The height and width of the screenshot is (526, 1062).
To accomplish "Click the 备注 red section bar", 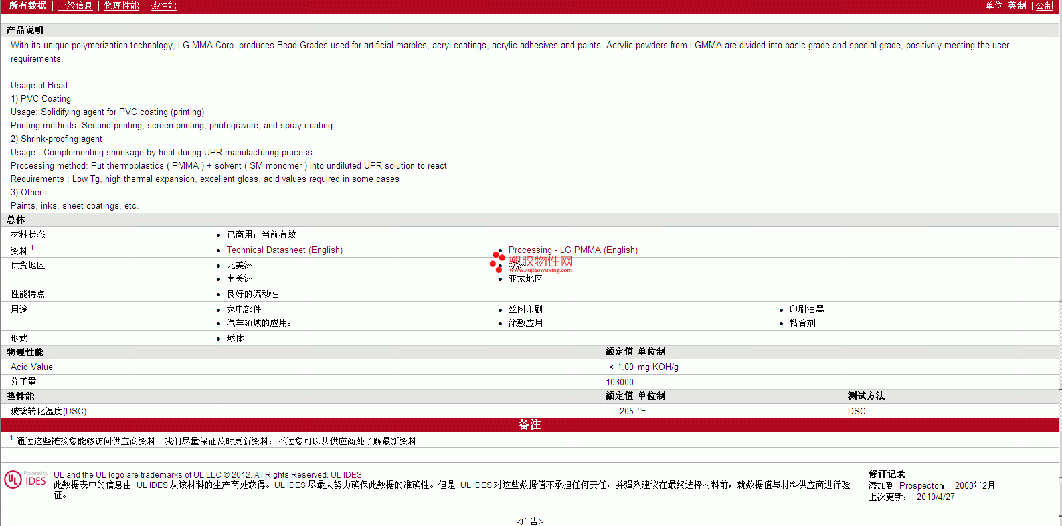I will (x=530, y=425).
